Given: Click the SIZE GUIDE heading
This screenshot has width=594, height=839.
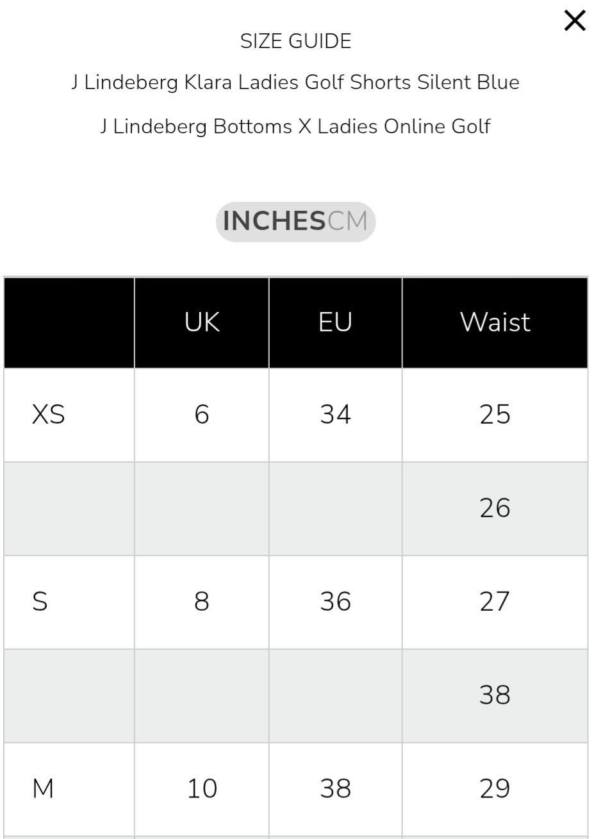Looking at the screenshot, I should point(295,42).
